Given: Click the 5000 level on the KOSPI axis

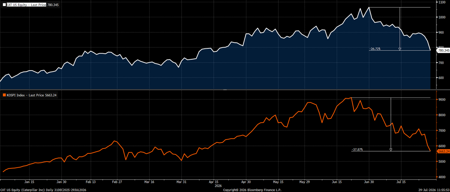Looking at the screenshot, I should 442,161.
